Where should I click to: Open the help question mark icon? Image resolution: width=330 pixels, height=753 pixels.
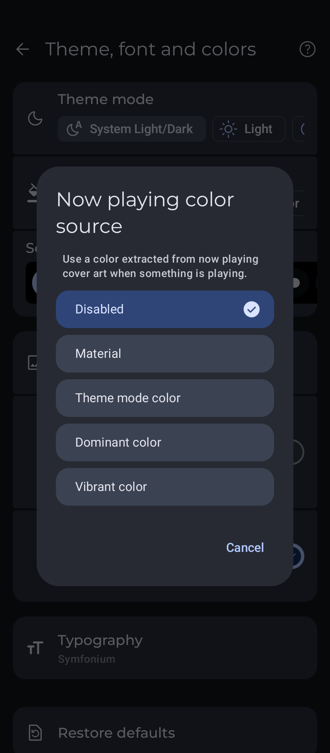(307, 49)
